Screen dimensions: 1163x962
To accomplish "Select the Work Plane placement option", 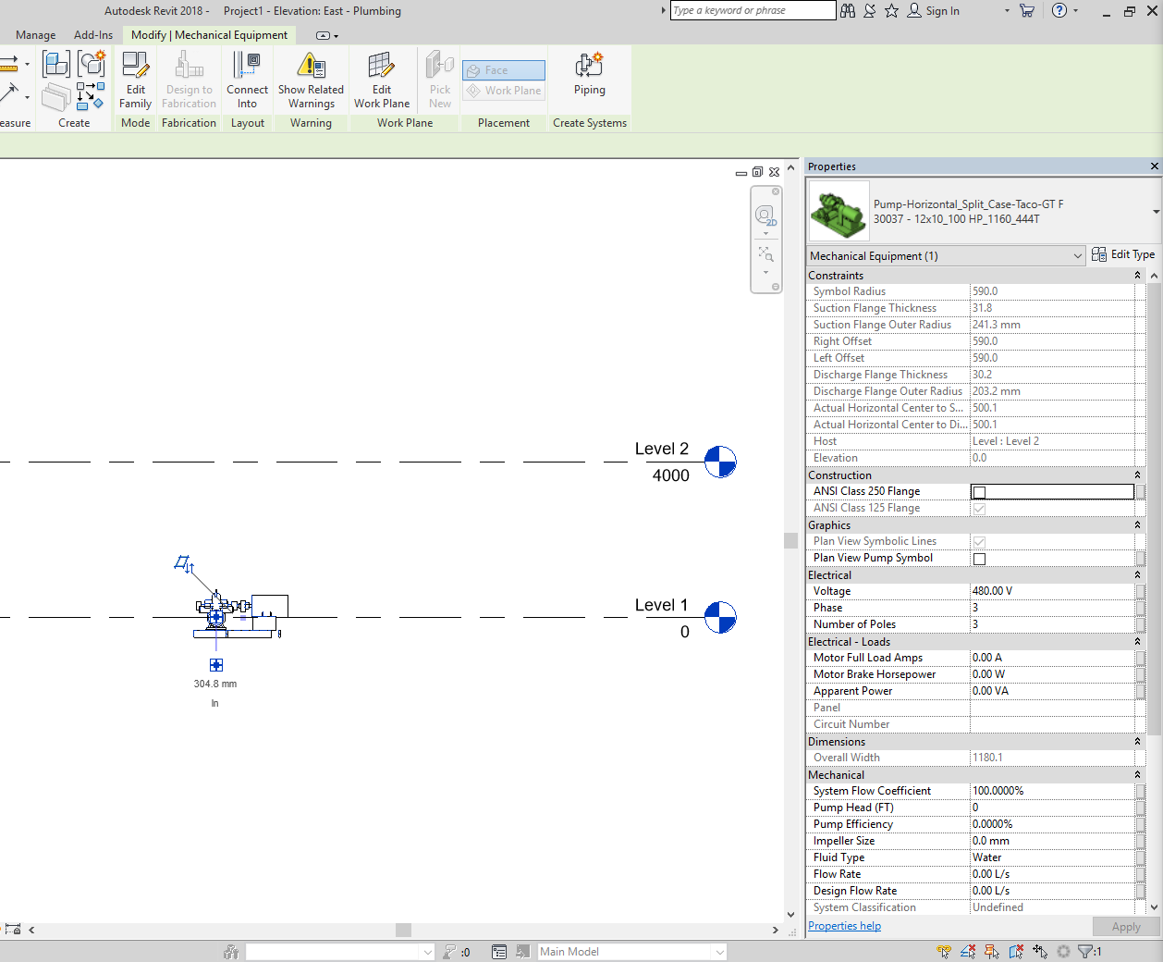I will click(x=504, y=91).
